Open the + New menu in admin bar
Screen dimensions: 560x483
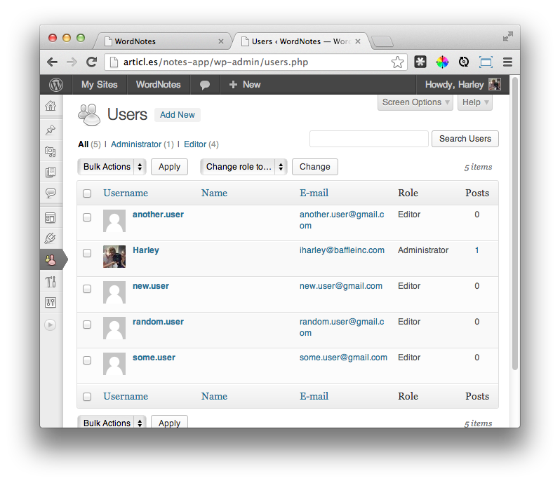[x=245, y=85]
